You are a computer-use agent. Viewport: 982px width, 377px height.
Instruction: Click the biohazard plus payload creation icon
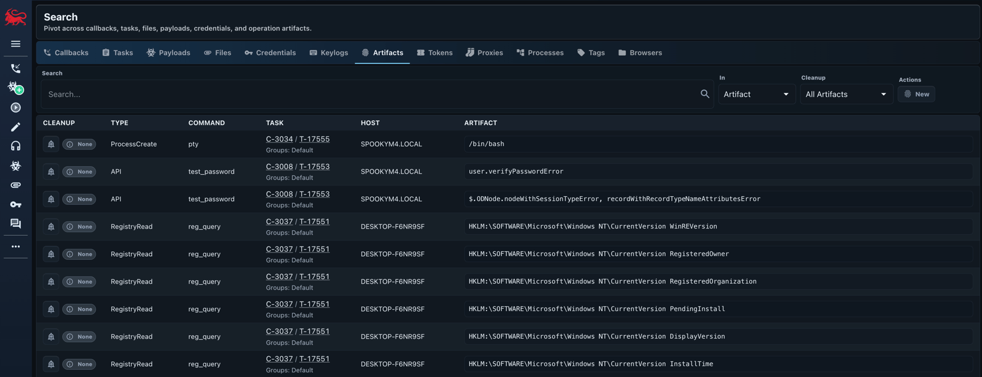point(16,88)
